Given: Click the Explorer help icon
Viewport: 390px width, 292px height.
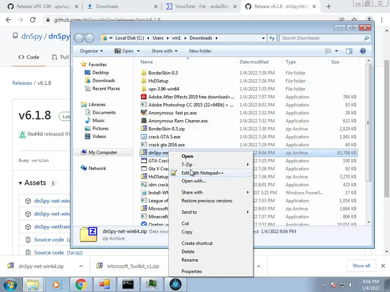Looking at the screenshot, I should tap(363, 51).
